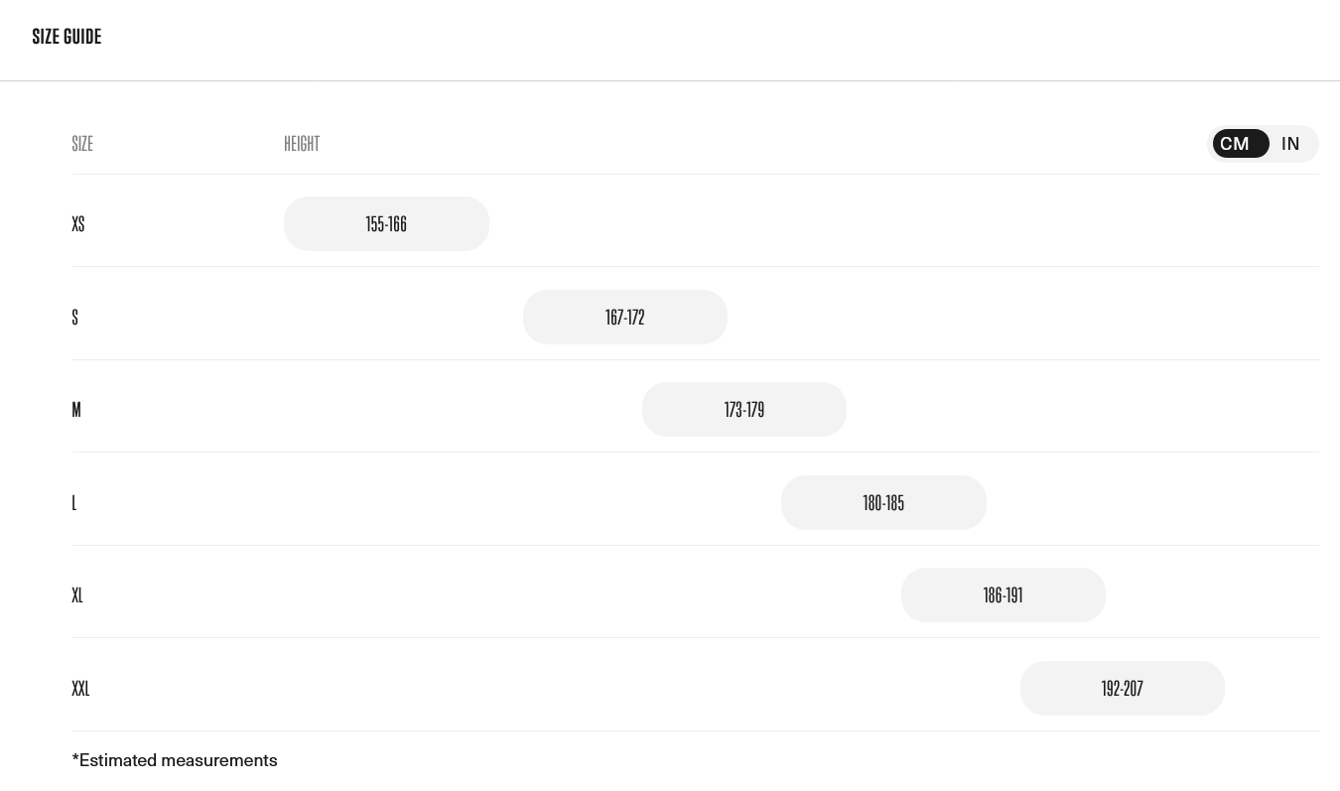The height and width of the screenshot is (791, 1340).
Task: Select the 192-207 height range pill
Action: click(1123, 689)
